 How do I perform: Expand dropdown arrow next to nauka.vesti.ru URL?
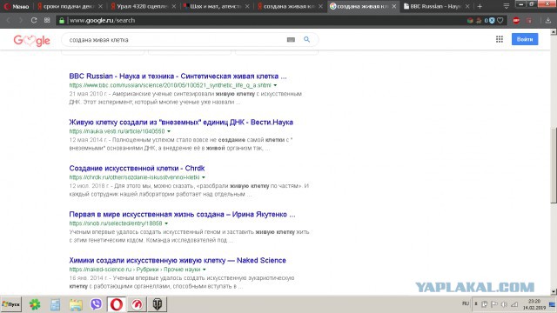(169, 131)
